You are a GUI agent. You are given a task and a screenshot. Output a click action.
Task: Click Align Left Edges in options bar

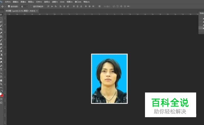coord(61,6)
